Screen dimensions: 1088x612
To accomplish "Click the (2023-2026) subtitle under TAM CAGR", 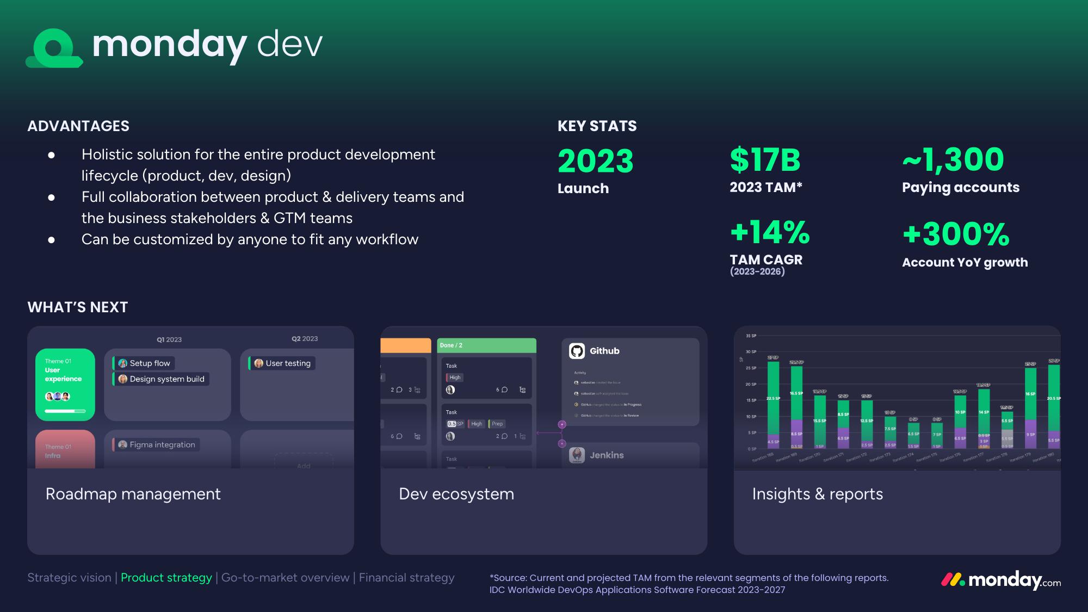I will pos(757,271).
